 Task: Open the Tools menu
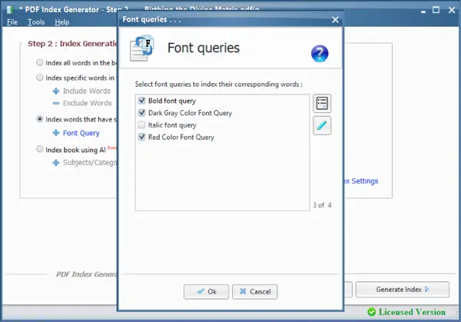point(36,22)
